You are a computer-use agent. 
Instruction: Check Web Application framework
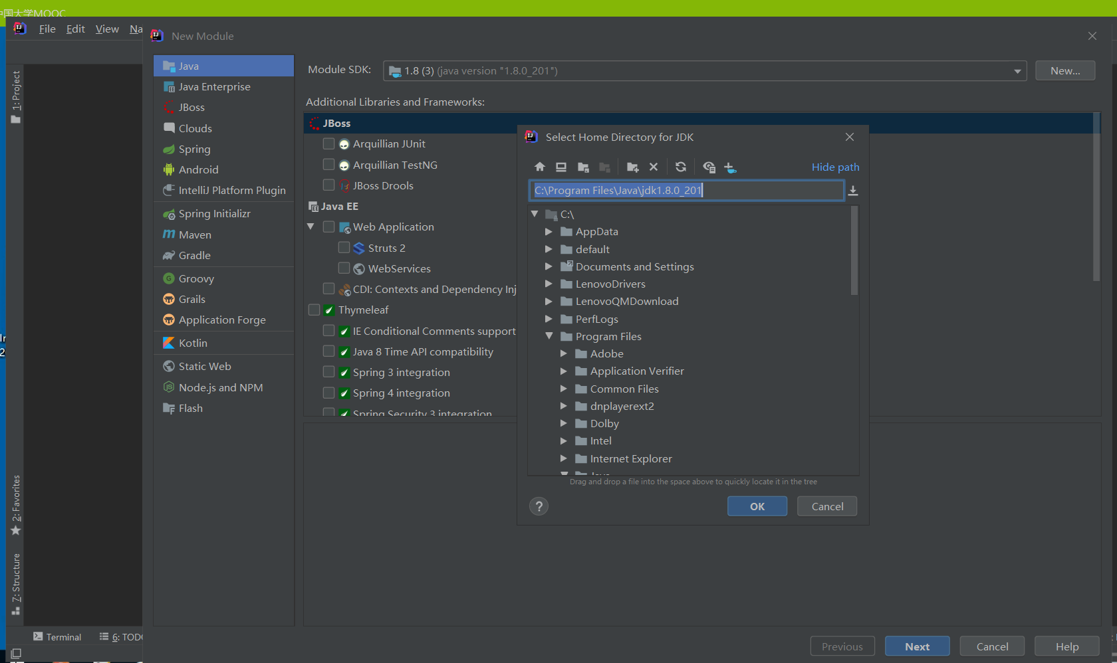point(328,227)
